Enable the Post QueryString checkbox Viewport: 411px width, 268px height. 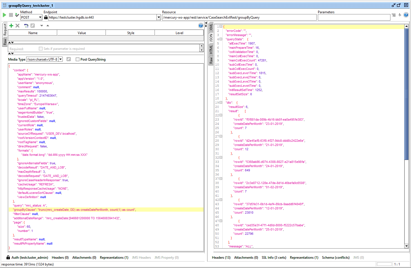(77, 59)
